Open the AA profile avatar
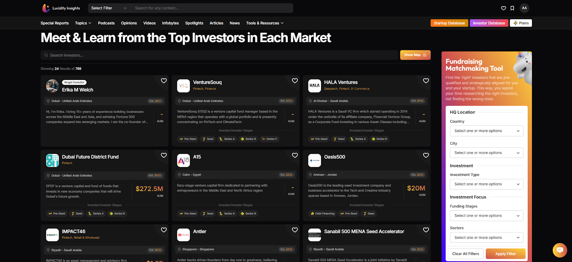Screen dimensions: 572x262 pyautogui.click(x=524, y=8)
